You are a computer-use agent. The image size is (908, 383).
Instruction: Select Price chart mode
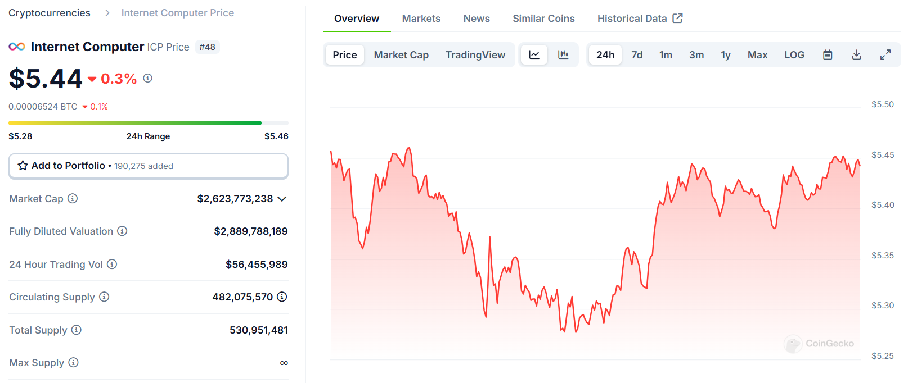point(345,55)
